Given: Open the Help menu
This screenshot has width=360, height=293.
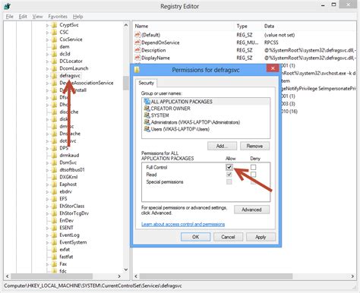Looking at the screenshot, I should (x=77, y=17).
